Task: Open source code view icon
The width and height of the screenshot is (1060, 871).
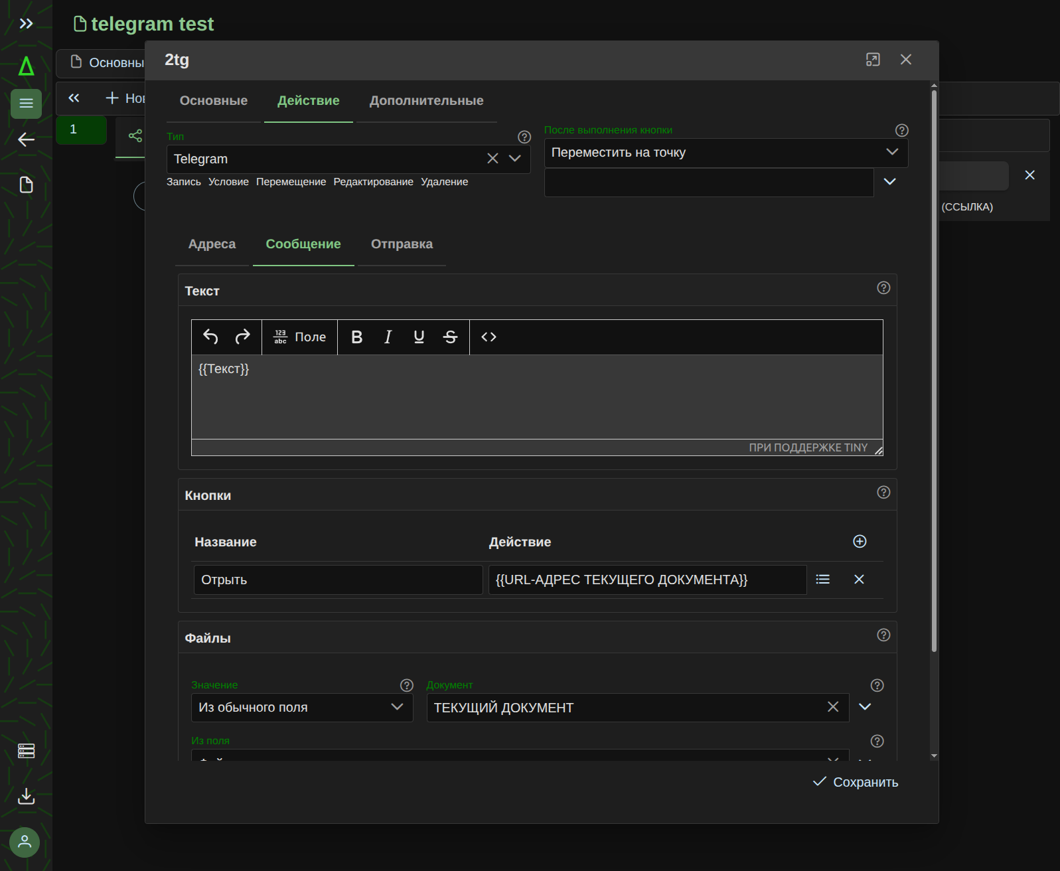Action: (489, 337)
